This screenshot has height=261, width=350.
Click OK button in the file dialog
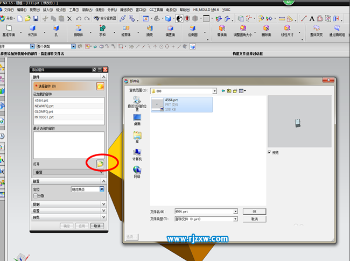pos(254,211)
